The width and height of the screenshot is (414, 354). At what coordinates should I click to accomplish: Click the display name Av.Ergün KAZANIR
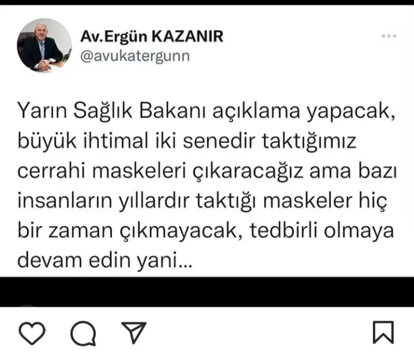[152, 36]
